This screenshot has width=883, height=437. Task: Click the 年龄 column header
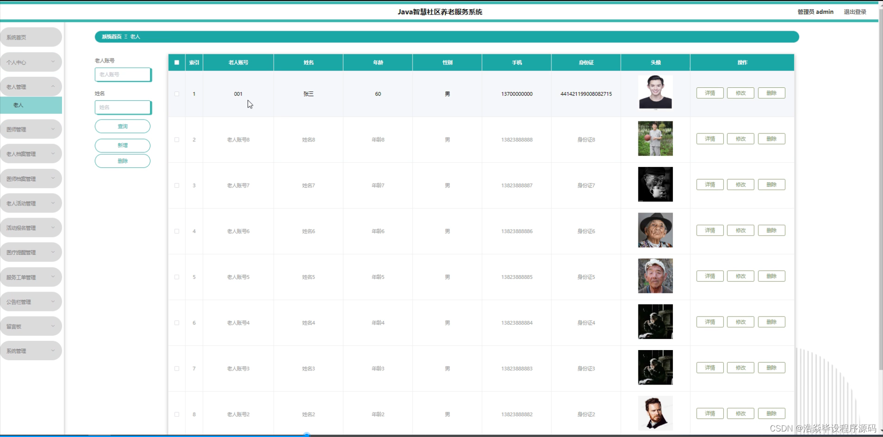[x=378, y=63]
